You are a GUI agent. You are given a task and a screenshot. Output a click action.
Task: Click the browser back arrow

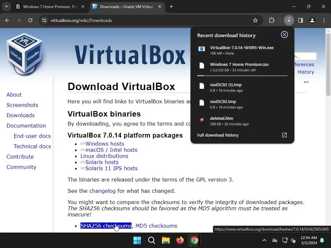[x=7, y=20]
